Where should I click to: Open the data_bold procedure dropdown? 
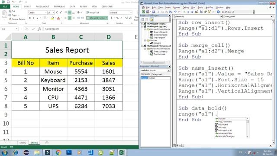tap(271, 16)
